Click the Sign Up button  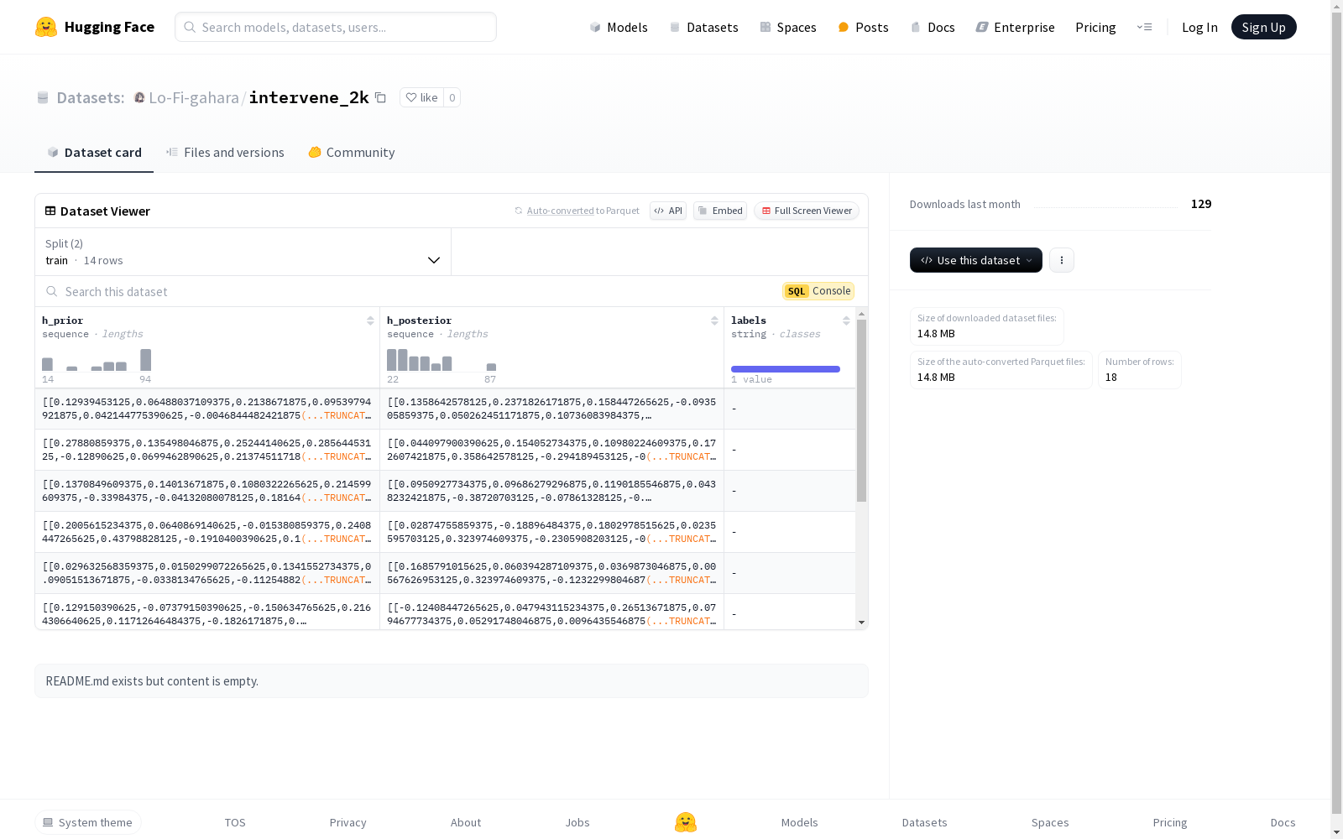pos(1263,27)
